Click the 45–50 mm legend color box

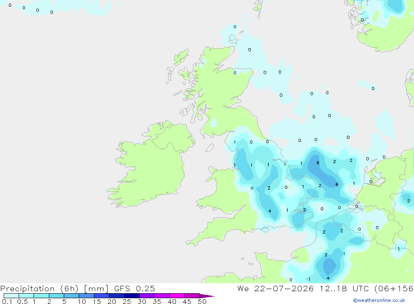tap(192, 296)
